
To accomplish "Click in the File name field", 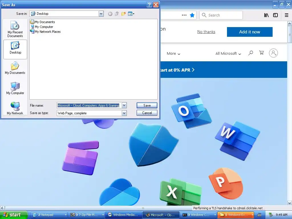I will (89, 106).
